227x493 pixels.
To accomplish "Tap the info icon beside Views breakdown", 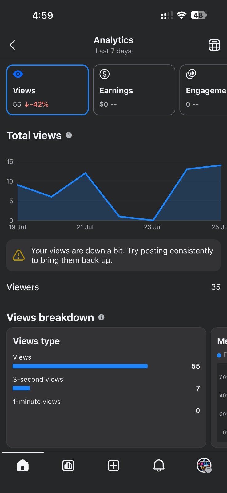I will pos(101,317).
